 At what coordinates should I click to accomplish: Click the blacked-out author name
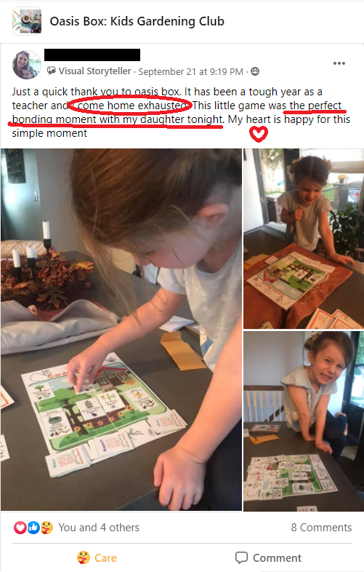tap(92, 55)
